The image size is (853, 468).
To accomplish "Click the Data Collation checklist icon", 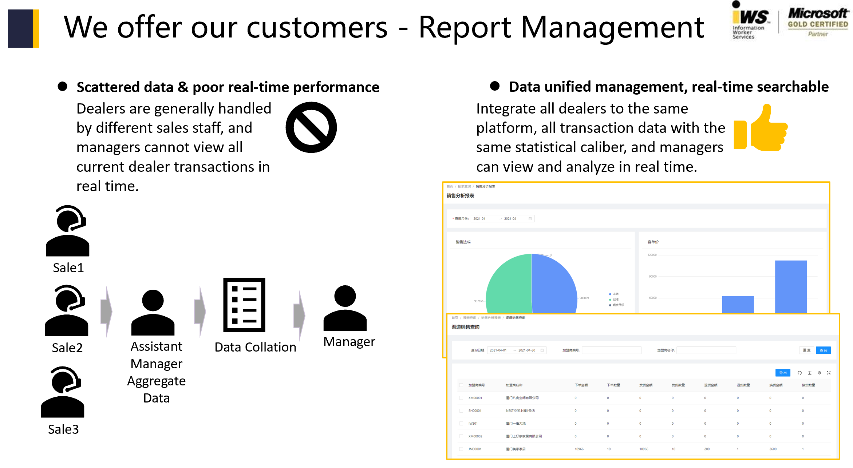I will tap(244, 305).
